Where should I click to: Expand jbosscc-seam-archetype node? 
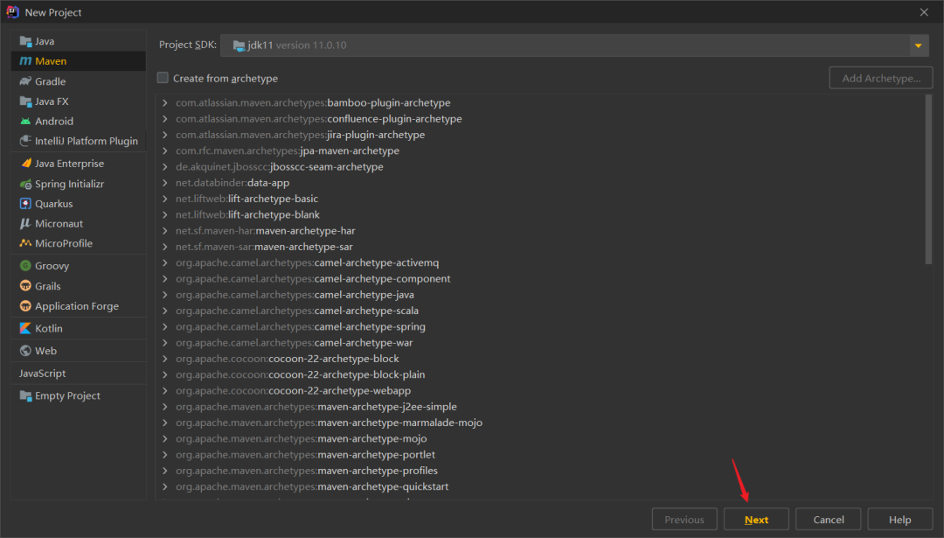click(165, 167)
